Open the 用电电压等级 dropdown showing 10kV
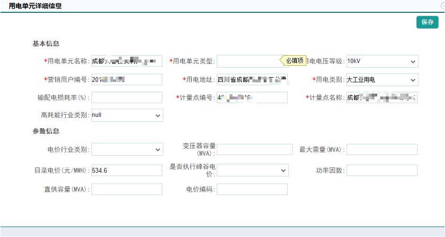This screenshot has height=237, width=445. (382, 61)
